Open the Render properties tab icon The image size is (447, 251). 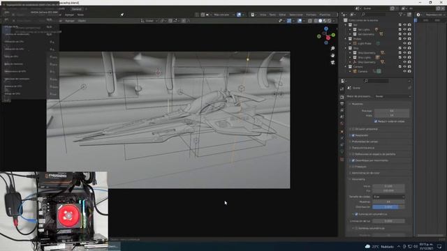point(342,97)
